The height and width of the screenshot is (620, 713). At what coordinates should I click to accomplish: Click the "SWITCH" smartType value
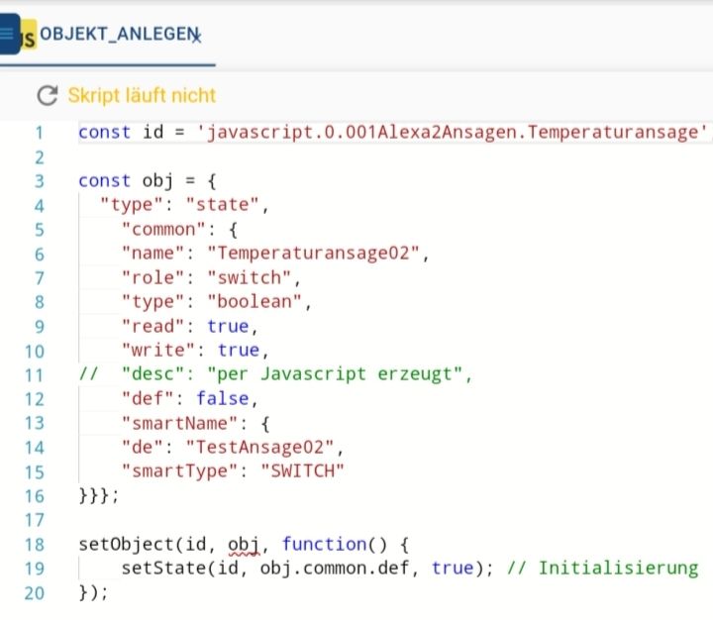pos(302,471)
